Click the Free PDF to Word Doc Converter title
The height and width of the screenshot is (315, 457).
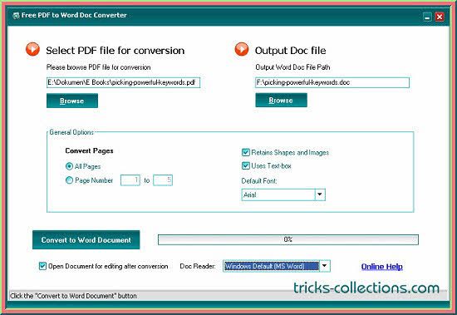click(74, 15)
